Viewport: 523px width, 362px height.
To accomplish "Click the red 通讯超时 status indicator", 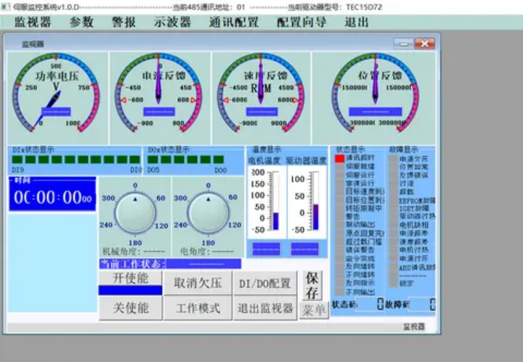I will click(339, 158).
